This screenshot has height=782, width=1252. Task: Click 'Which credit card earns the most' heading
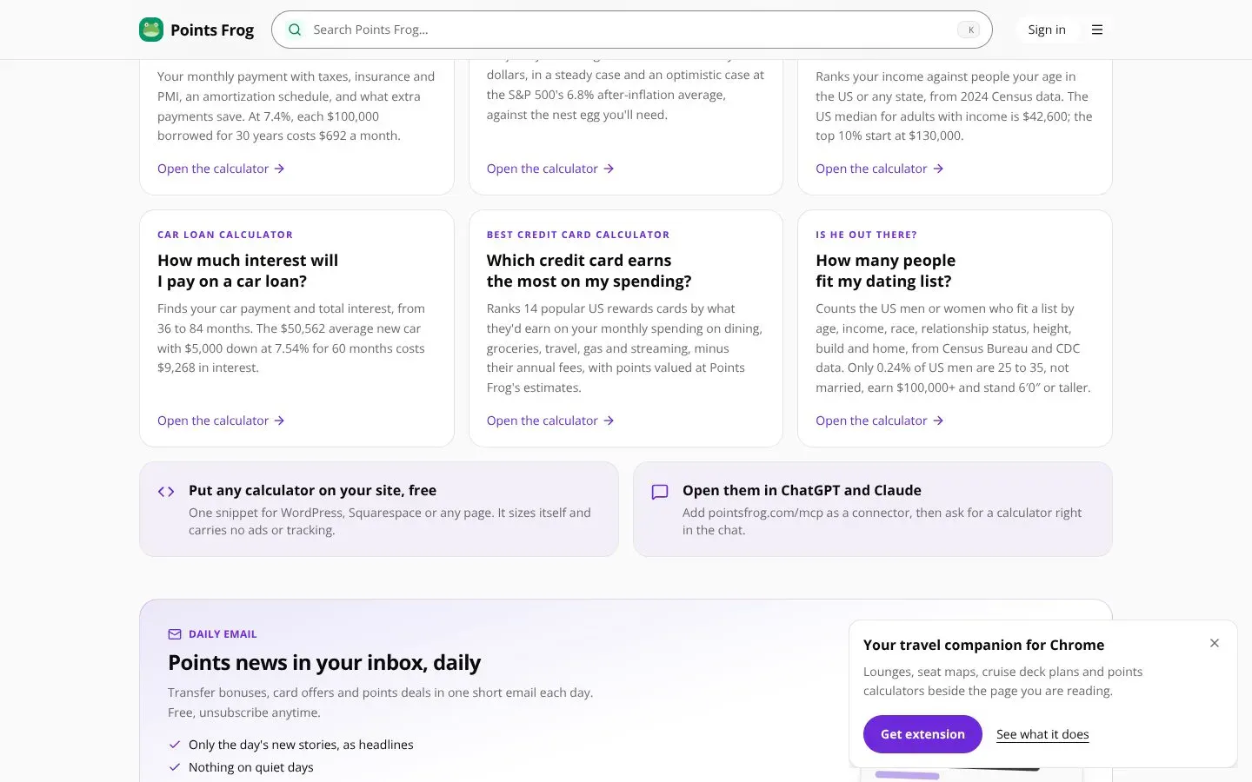pyautogui.click(x=589, y=271)
